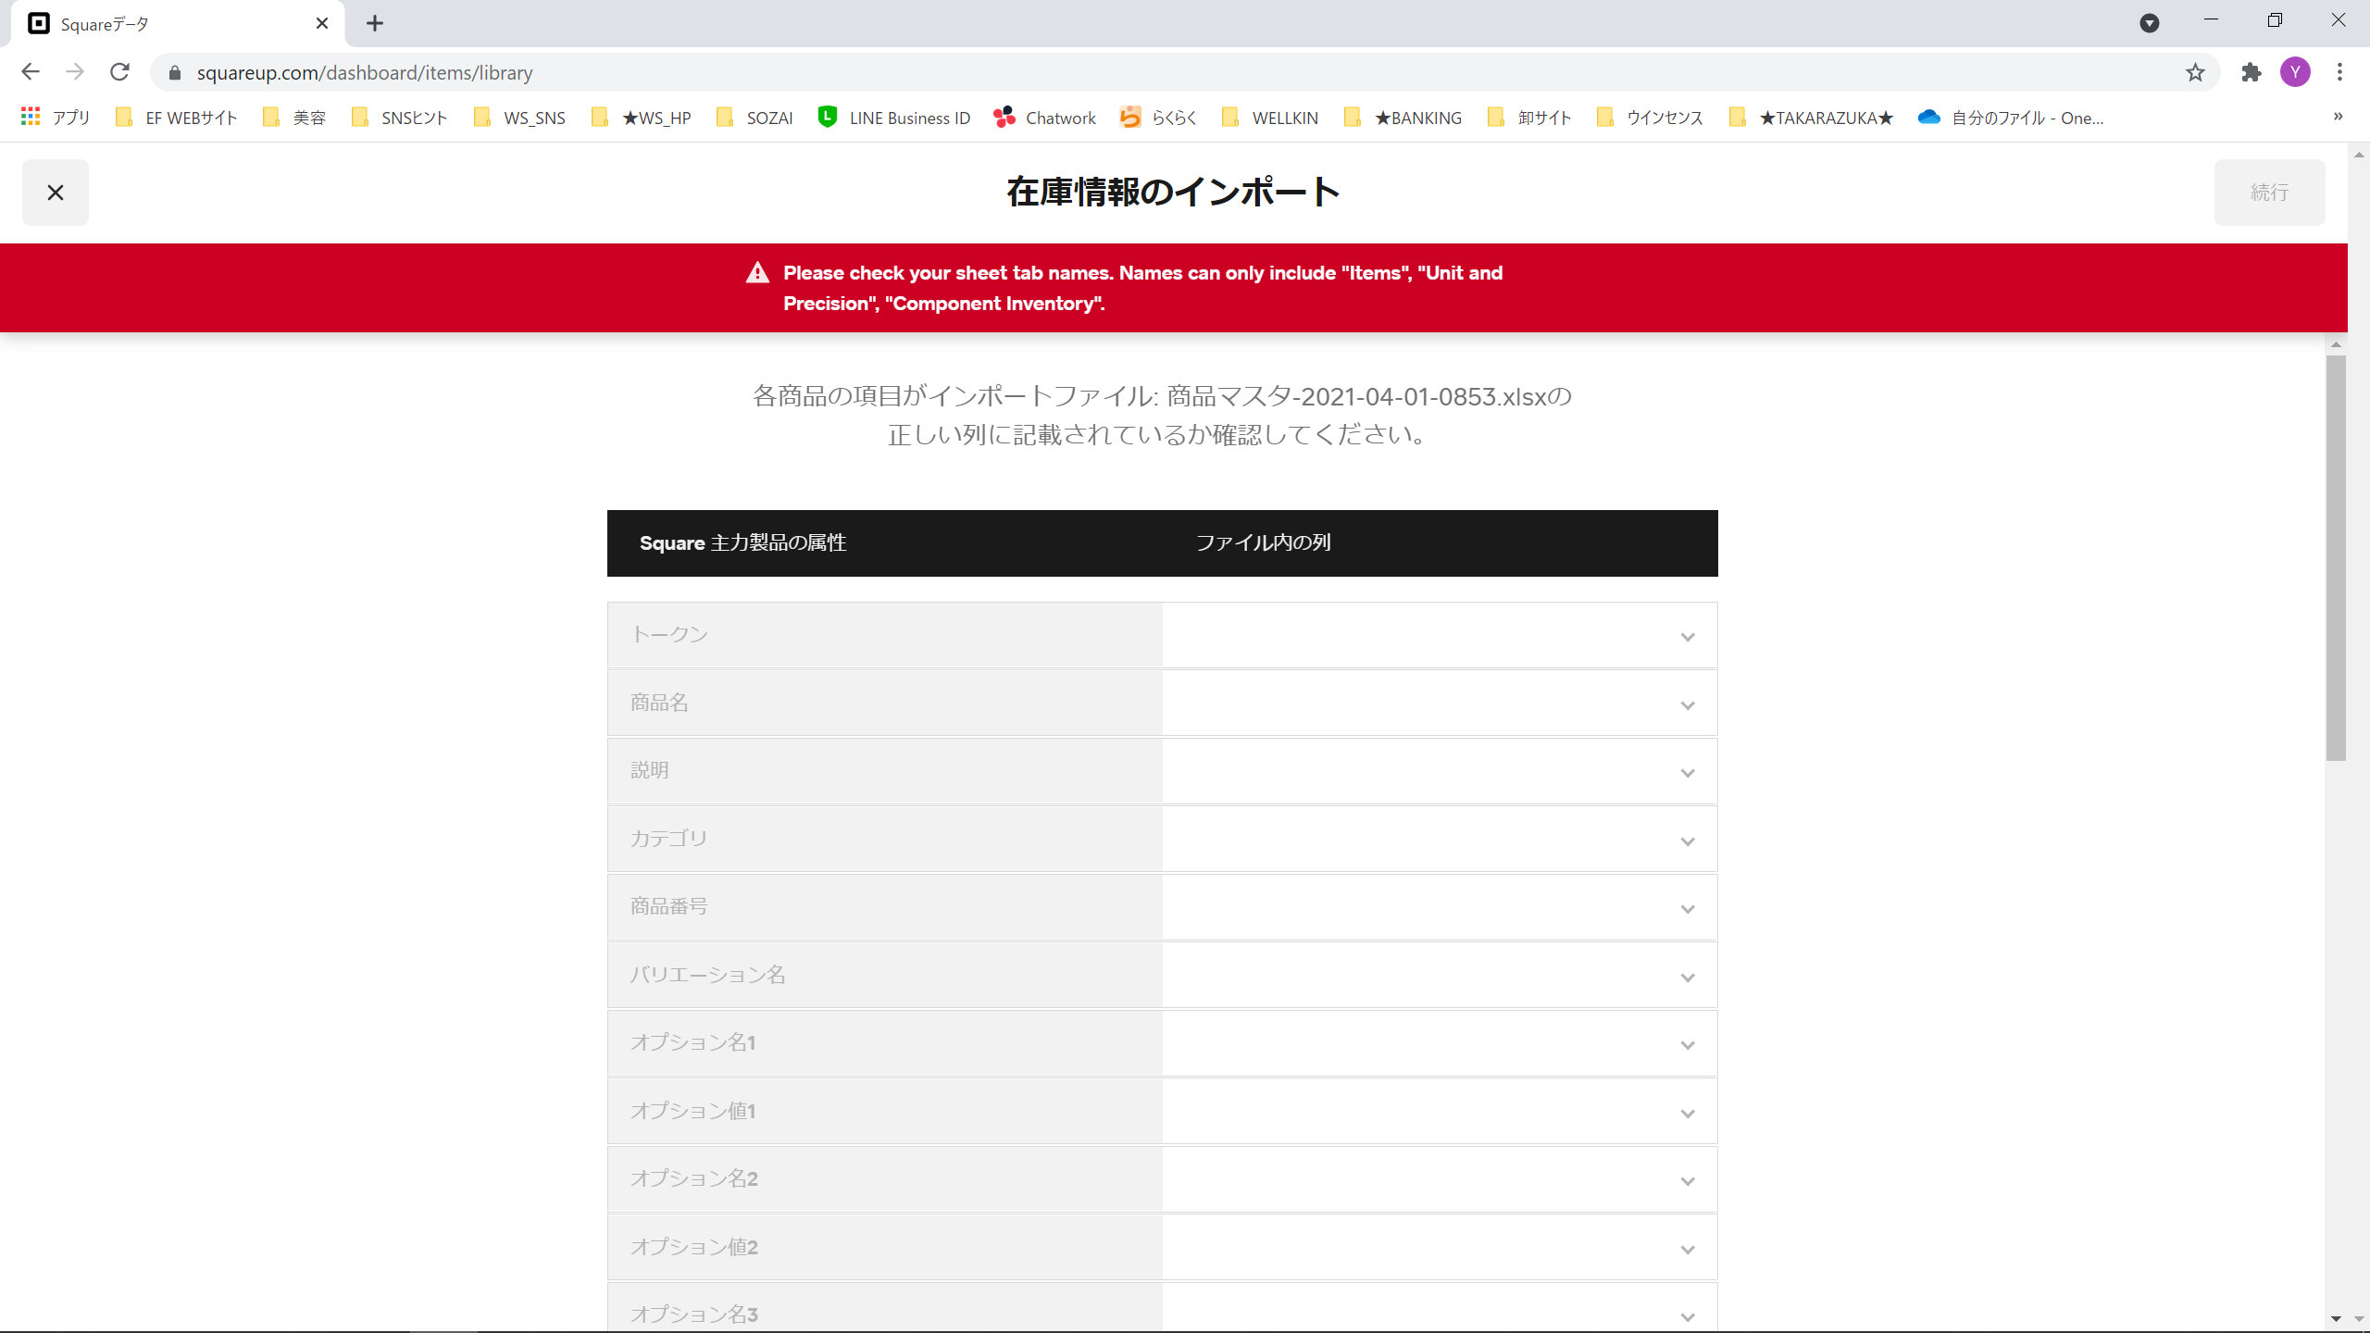Go back using browser back arrow

(x=31, y=72)
